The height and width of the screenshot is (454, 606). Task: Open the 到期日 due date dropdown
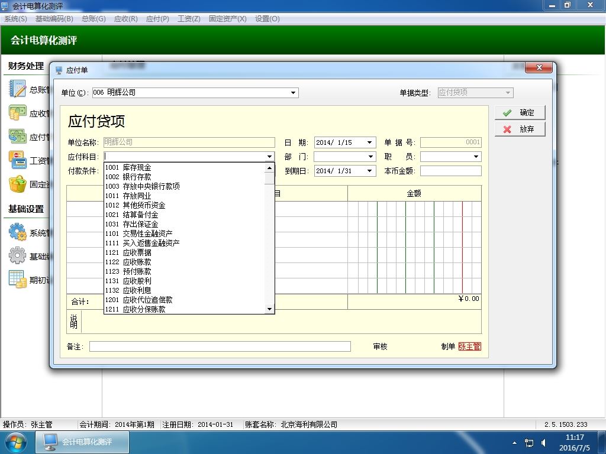pyautogui.click(x=369, y=171)
